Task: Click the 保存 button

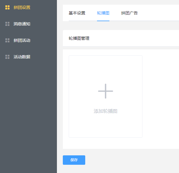Action: [74, 160]
